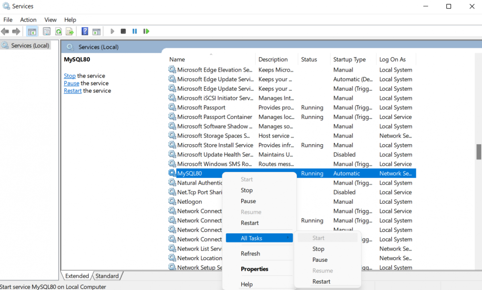This screenshot has height=290, width=482.
Task: Click the Pause the service link
Action: (x=71, y=83)
